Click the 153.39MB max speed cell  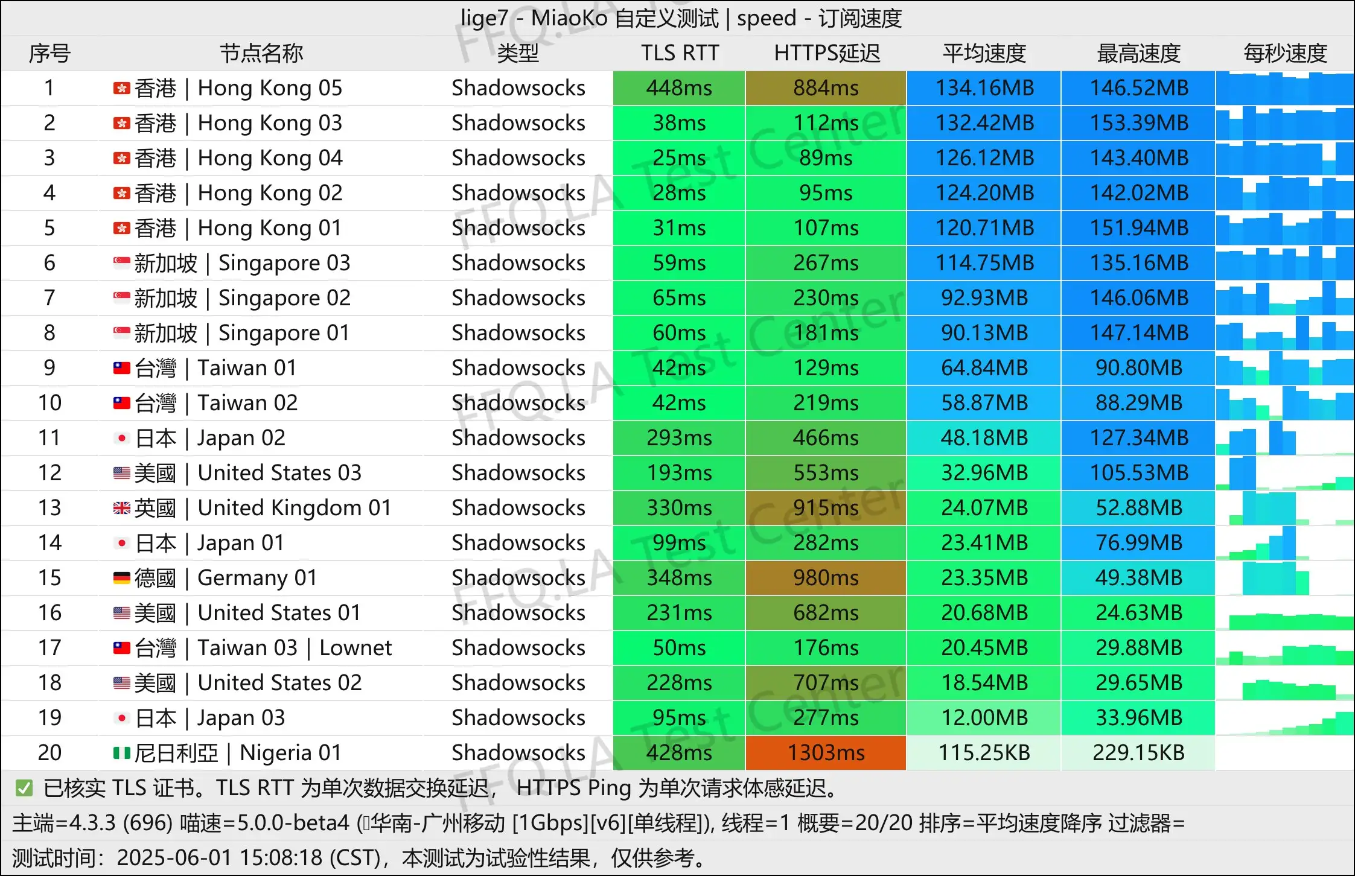[1138, 123]
